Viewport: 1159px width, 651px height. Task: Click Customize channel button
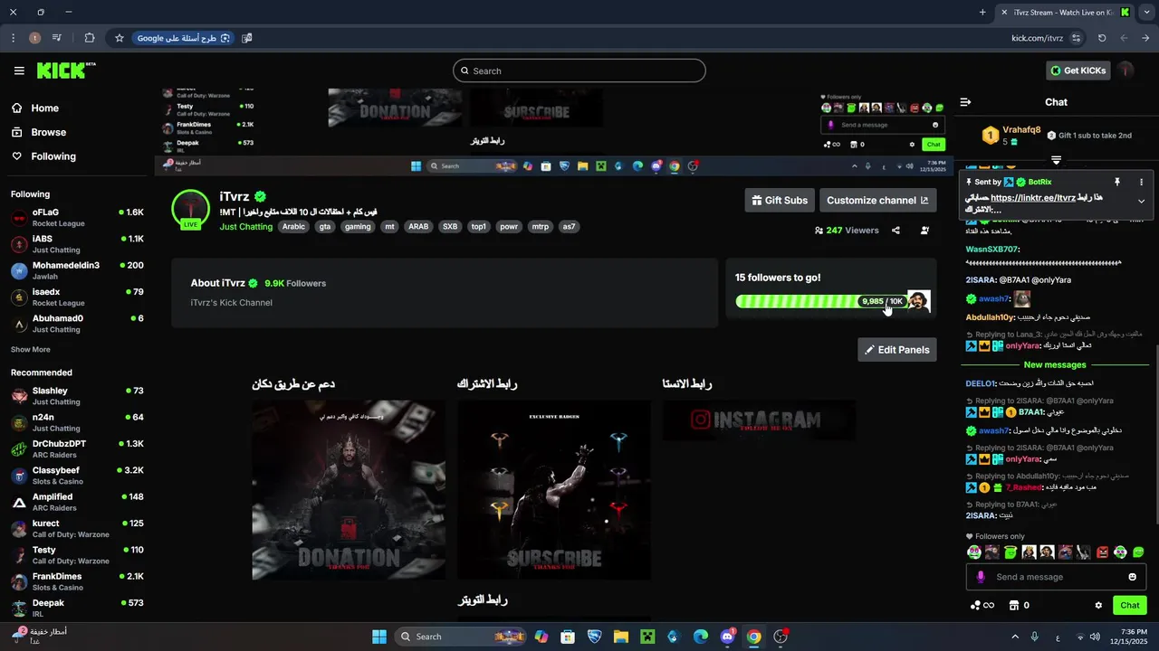877,201
